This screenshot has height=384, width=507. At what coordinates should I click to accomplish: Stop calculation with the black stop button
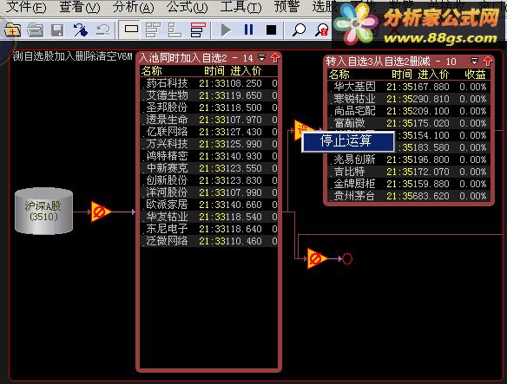tap(271, 30)
